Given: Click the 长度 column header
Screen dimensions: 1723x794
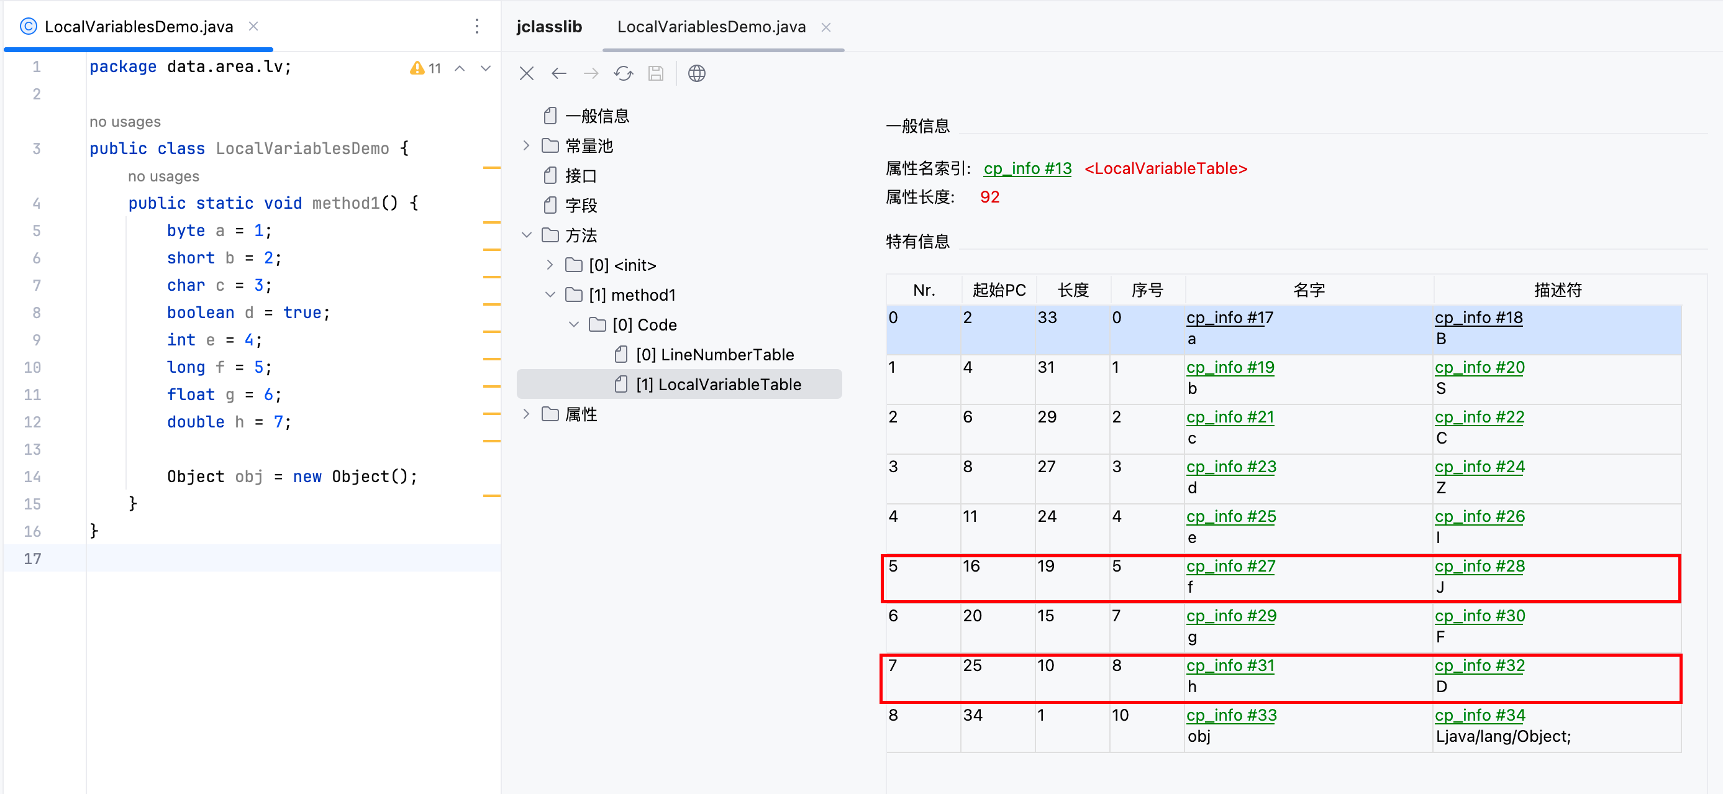Looking at the screenshot, I should coord(1073,290).
